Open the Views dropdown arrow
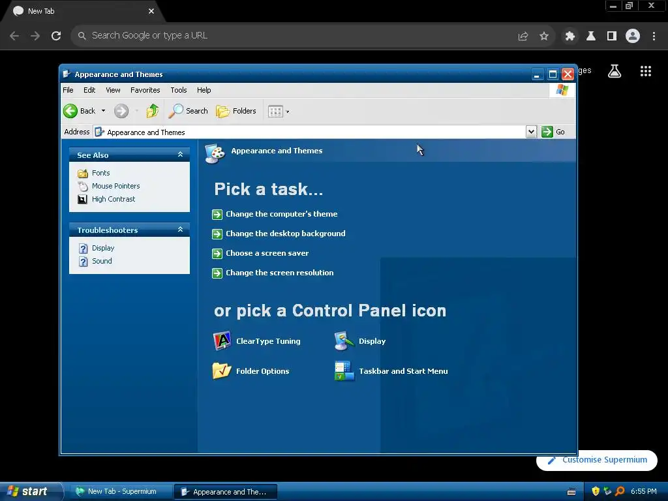The image size is (668, 501). [x=288, y=112]
